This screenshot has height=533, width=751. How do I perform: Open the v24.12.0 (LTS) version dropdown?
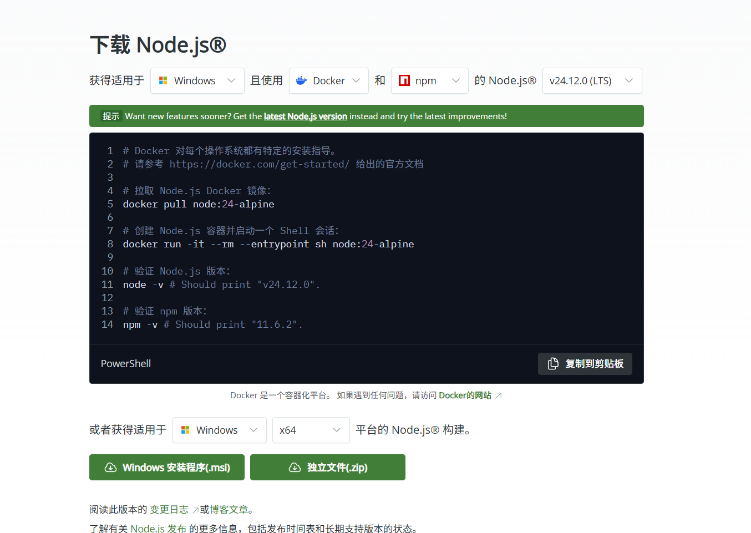coord(592,80)
